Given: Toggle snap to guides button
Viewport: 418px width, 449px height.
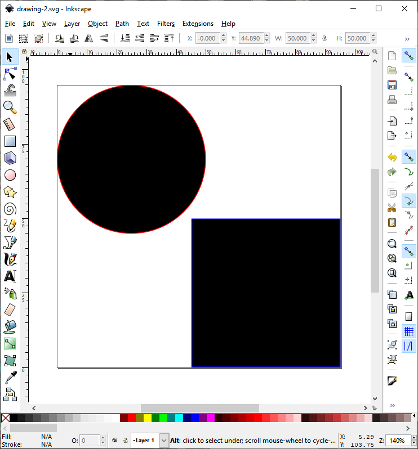Looking at the screenshot, I should tap(409, 346).
